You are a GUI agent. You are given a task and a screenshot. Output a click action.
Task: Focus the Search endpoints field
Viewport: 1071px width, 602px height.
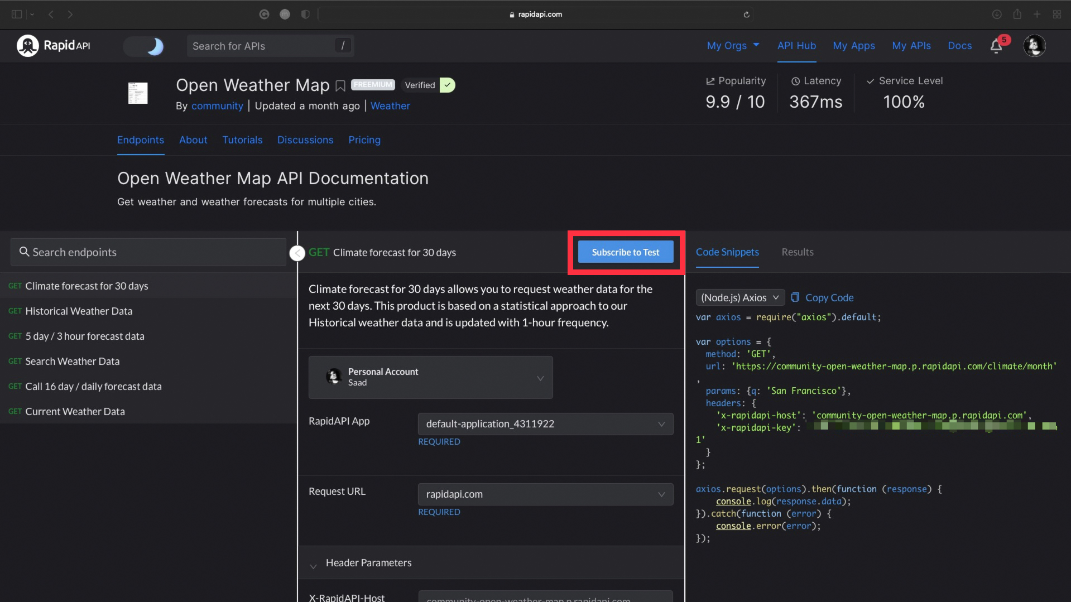tap(148, 252)
